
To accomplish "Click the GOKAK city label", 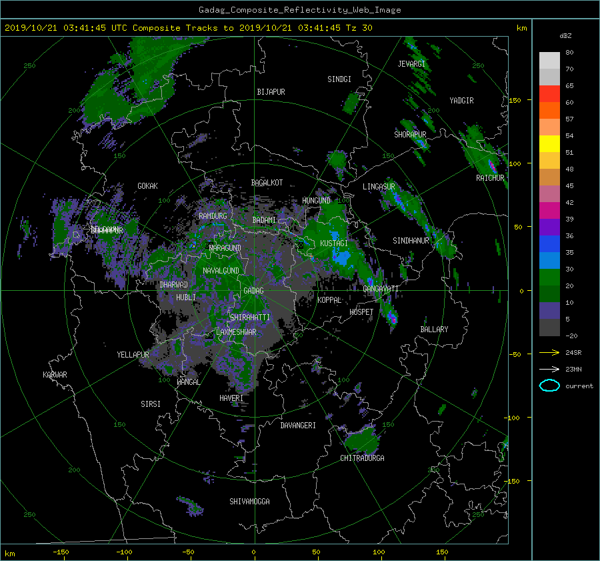I will [x=147, y=186].
